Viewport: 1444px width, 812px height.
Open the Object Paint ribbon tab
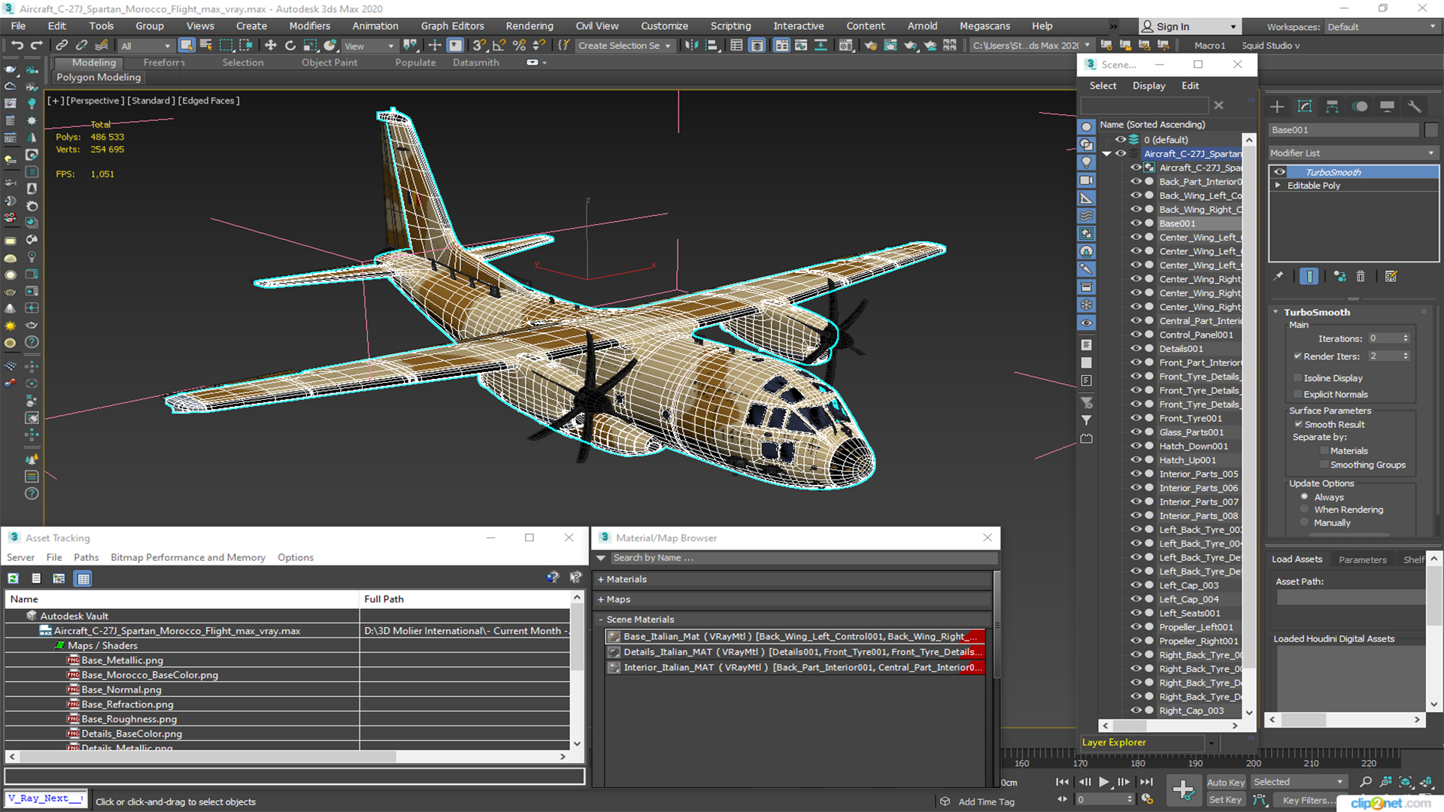(329, 62)
